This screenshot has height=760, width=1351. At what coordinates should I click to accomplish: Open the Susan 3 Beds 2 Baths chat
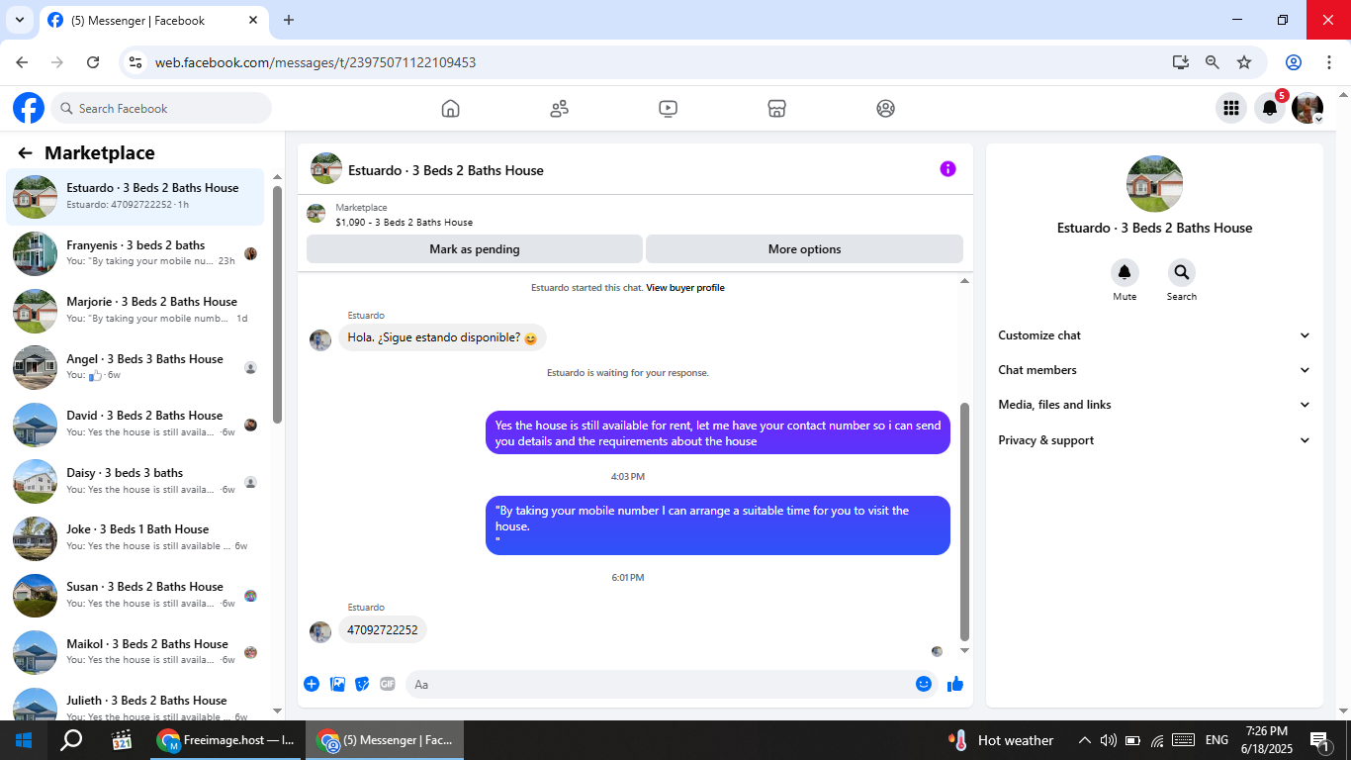tap(135, 595)
